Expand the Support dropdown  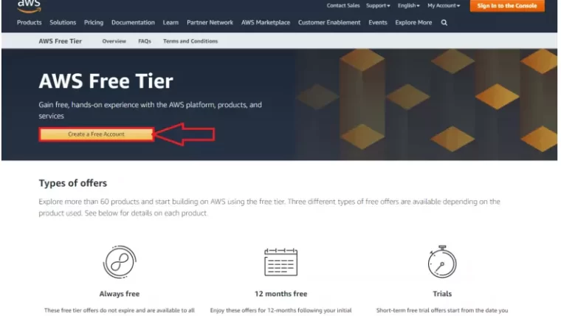click(378, 6)
